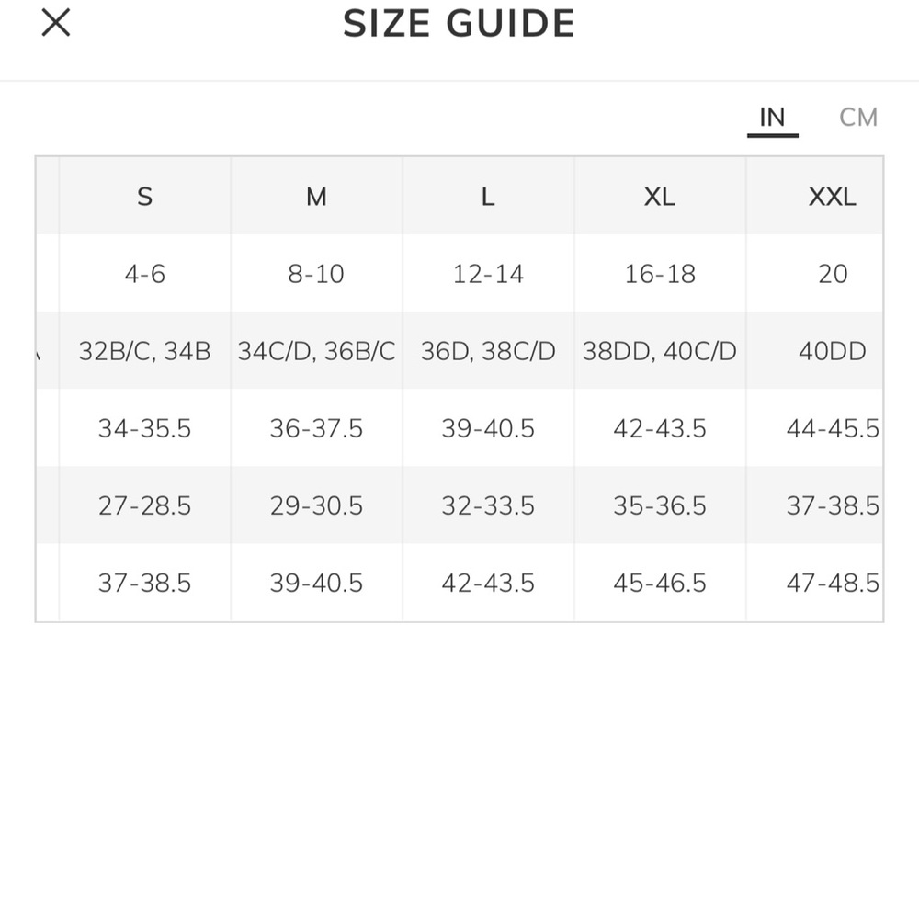Select the 34C/D, 36B/C bra size cell
This screenshot has height=919, width=919.
[x=316, y=351]
